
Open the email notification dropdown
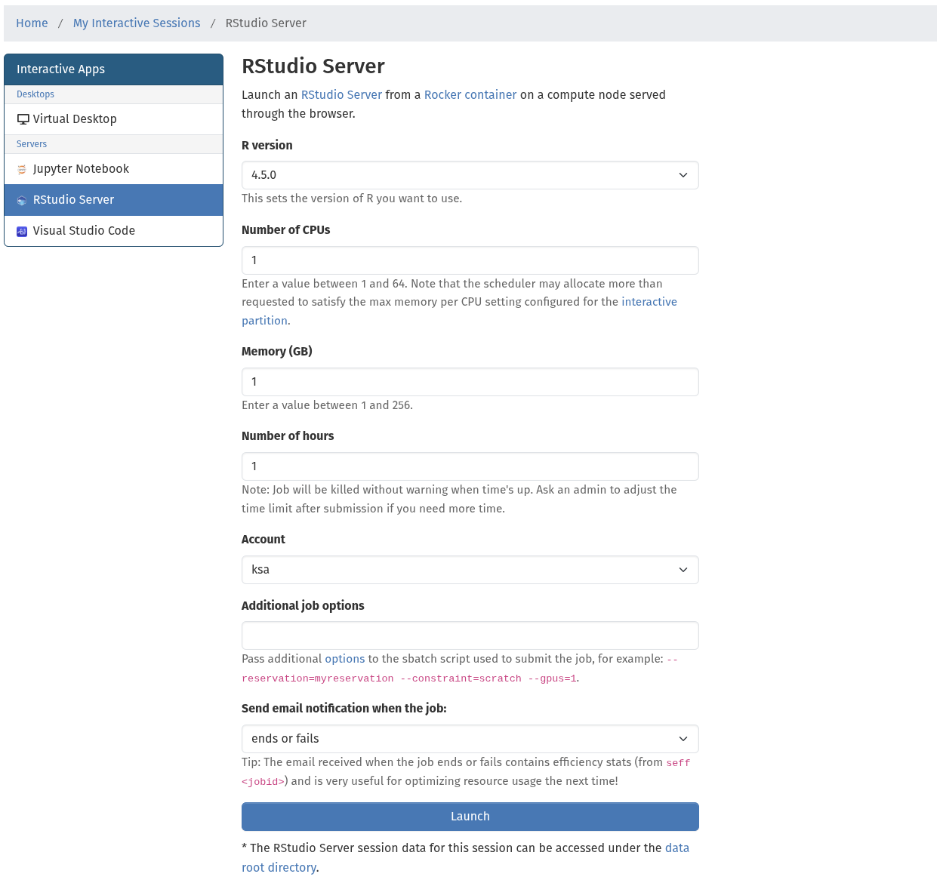(470, 739)
